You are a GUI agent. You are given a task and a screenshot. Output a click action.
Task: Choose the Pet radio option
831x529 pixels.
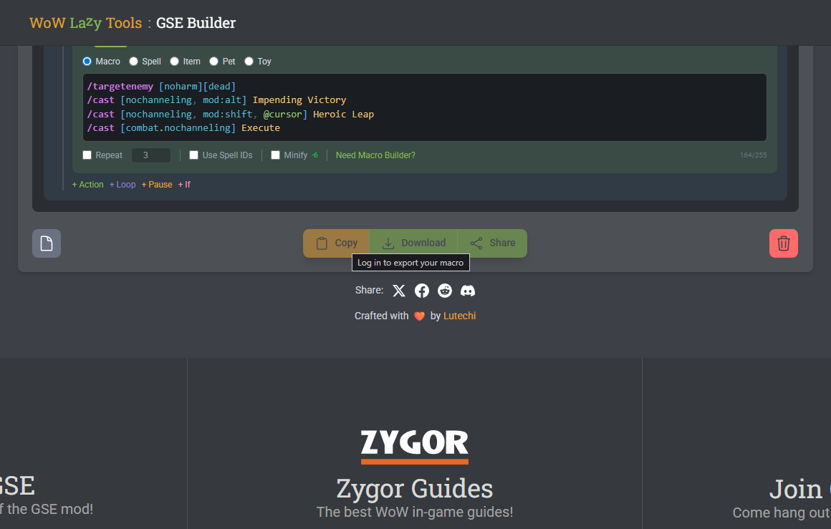click(214, 62)
